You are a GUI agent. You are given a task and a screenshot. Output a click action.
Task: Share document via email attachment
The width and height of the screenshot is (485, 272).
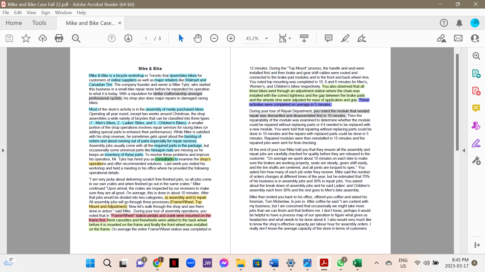click(x=458, y=38)
